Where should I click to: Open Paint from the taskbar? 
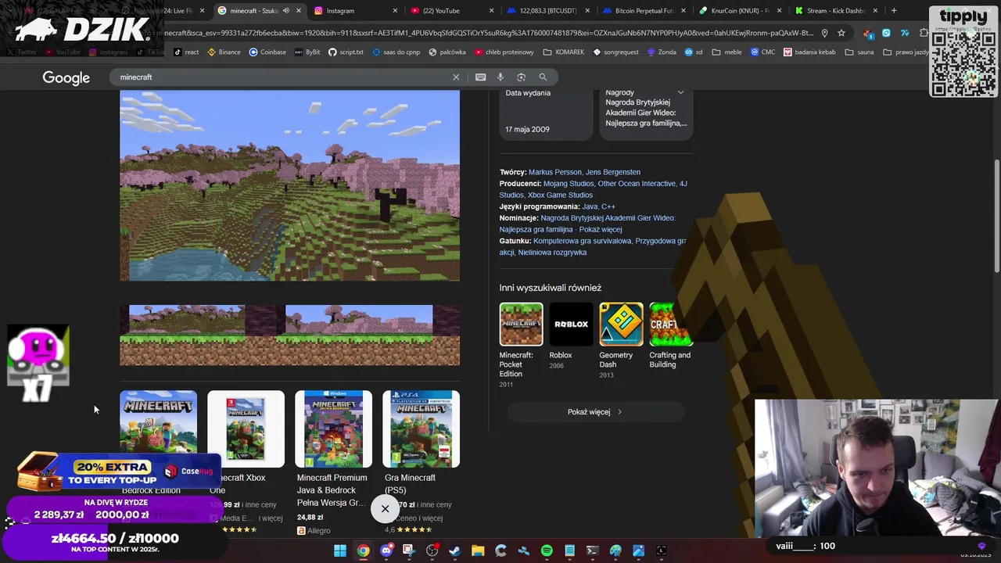click(615, 550)
